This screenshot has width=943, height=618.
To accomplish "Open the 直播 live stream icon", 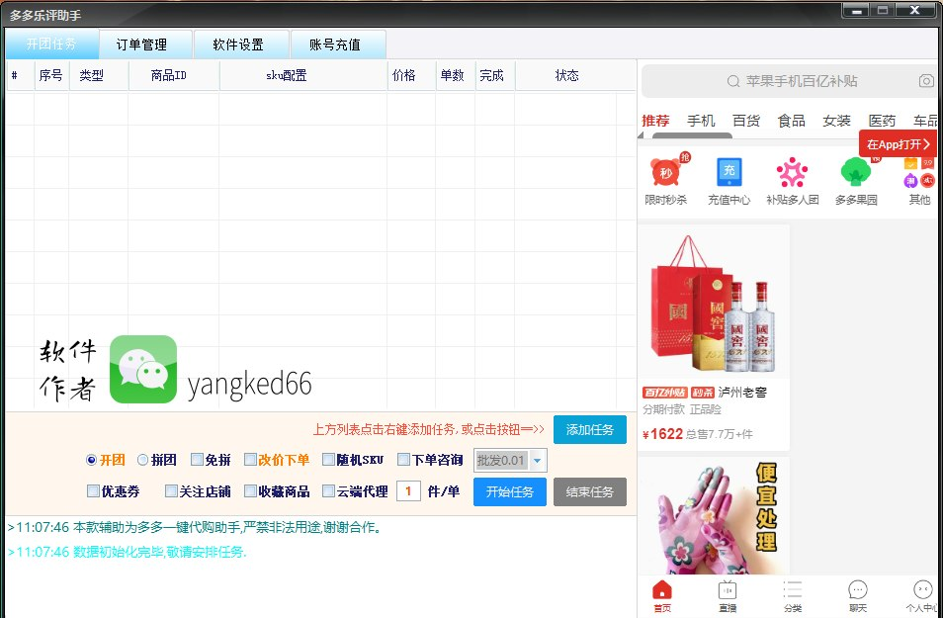I will point(728,591).
